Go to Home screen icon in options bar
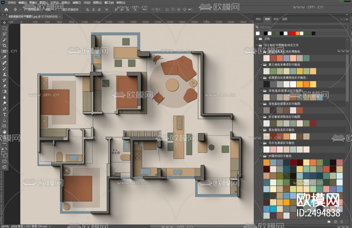This screenshot has width=352, height=228. click(x=6, y=9)
